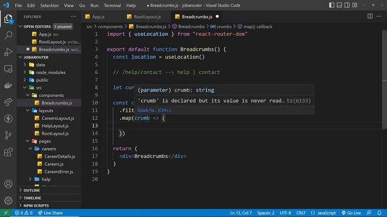Click the Split Editor Right icon
387x217 pixels.
(x=370, y=16)
